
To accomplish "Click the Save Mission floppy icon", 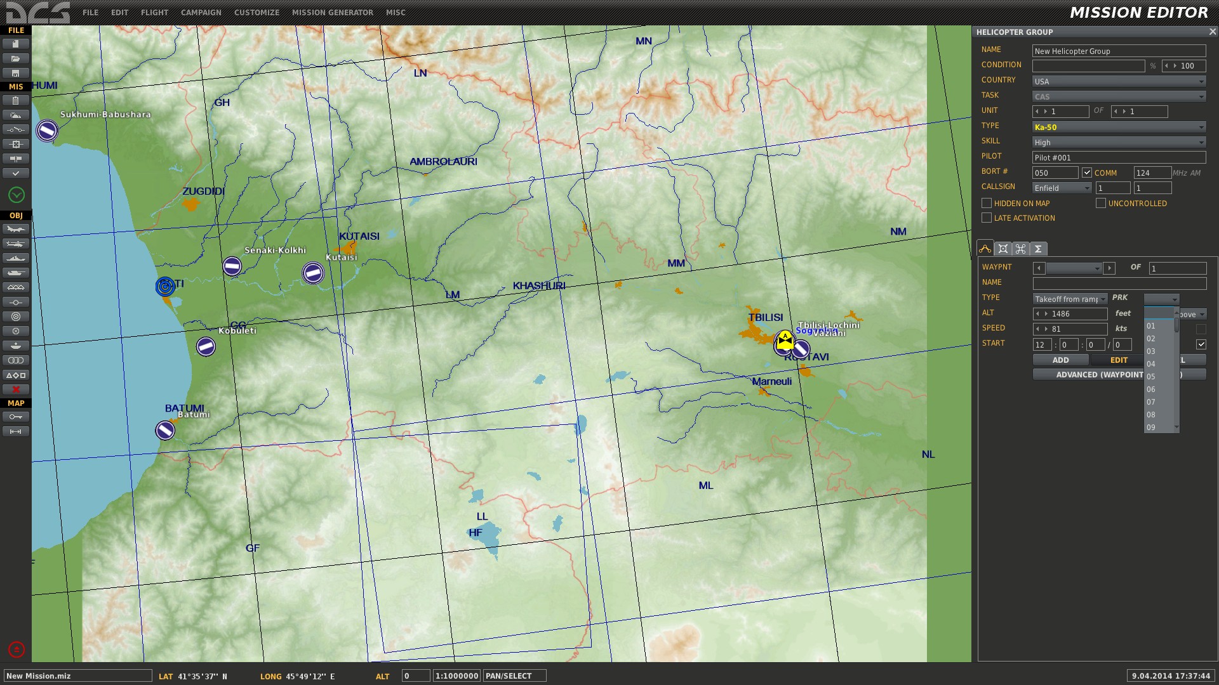I will click(x=16, y=73).
